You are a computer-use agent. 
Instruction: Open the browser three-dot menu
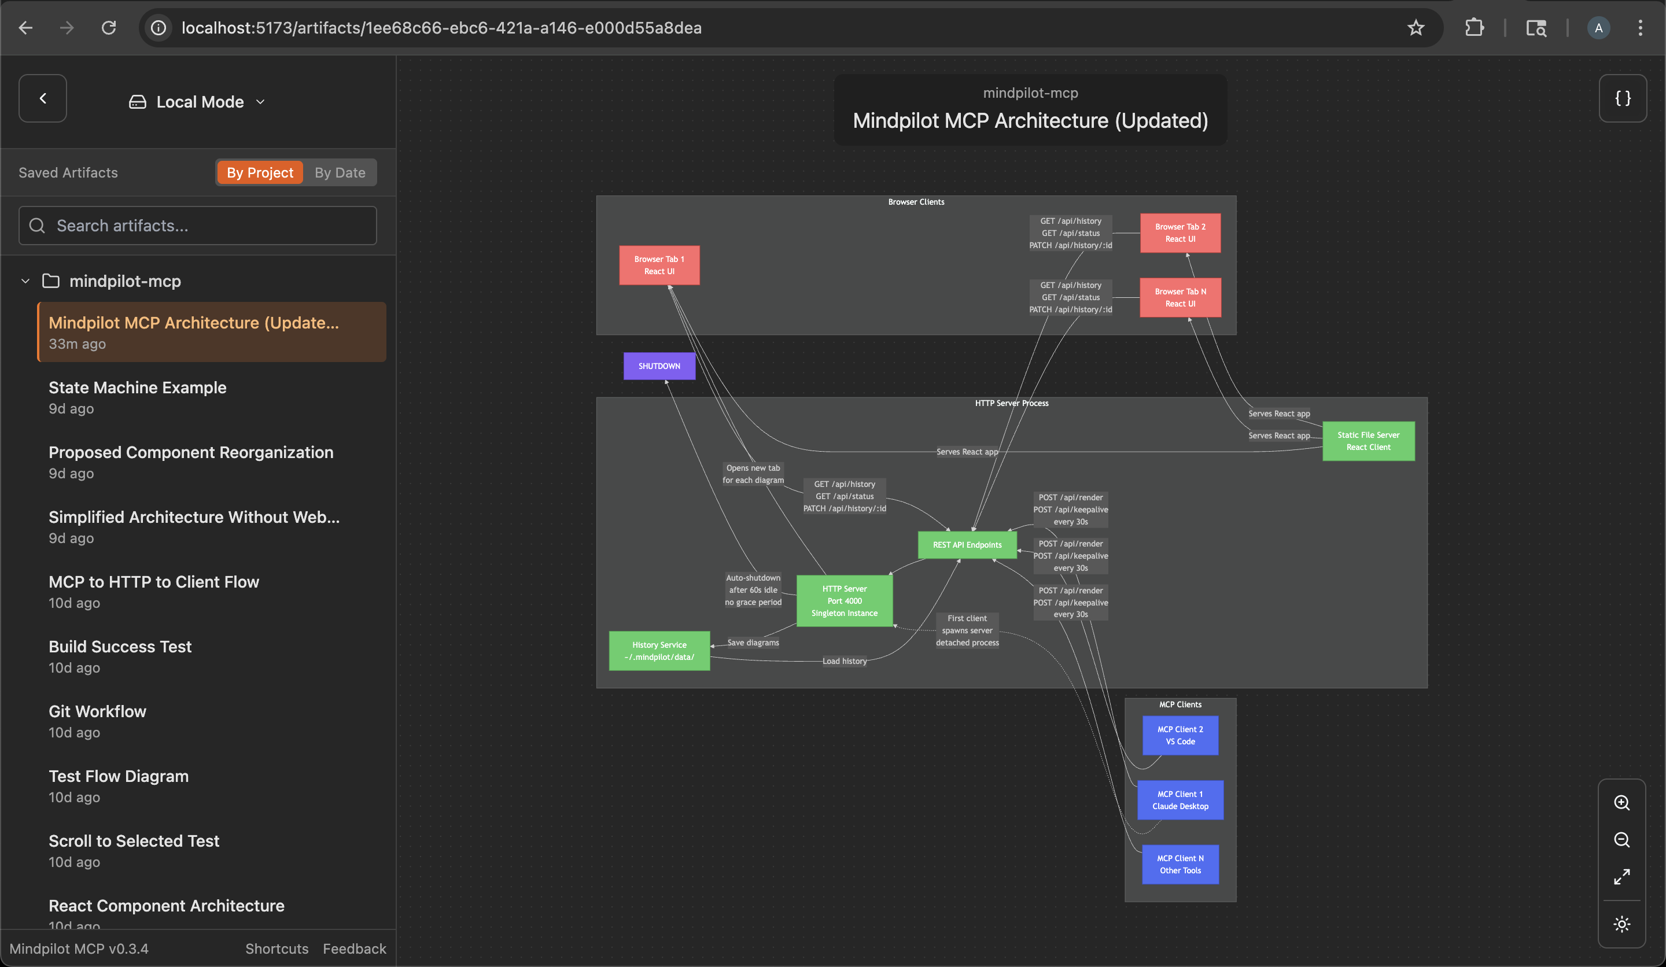coord(1641,28)
